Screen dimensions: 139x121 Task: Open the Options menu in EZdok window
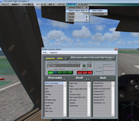click(54, 53)
